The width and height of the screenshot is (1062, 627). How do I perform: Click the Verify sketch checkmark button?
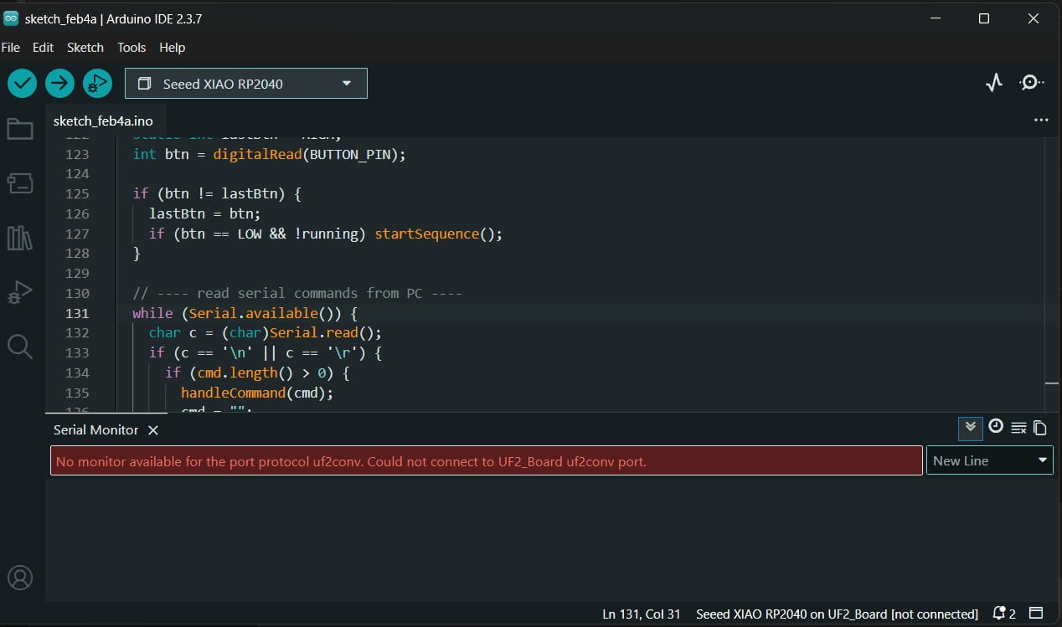click(23, 83)
